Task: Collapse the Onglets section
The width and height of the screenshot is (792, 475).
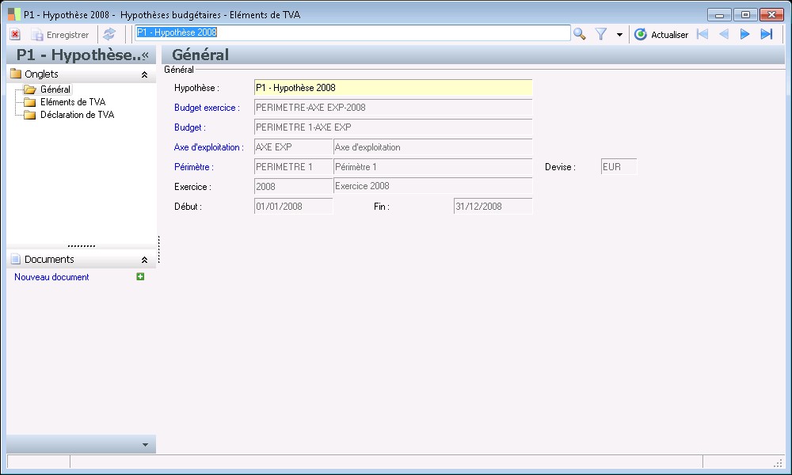Action: [144, 74]
